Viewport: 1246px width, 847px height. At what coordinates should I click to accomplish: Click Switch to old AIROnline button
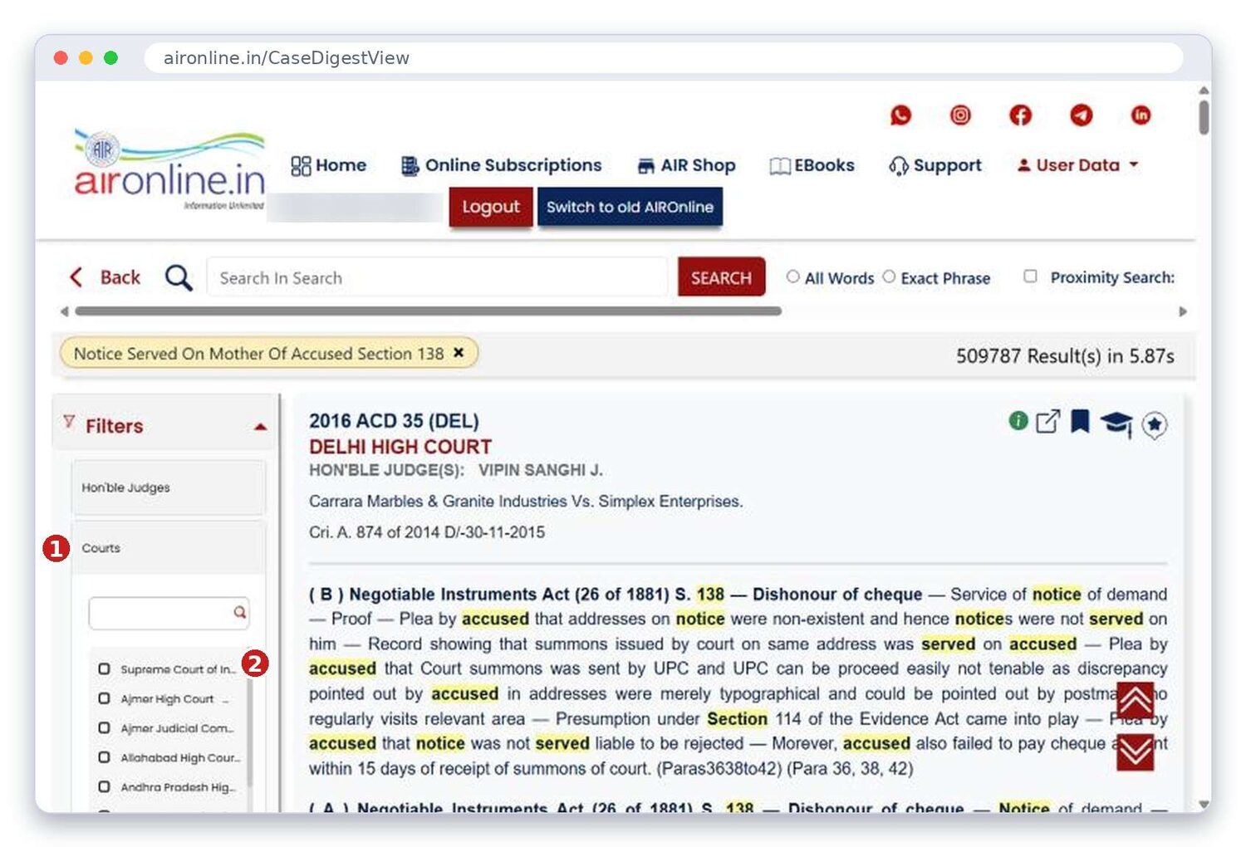pos(630,207)
